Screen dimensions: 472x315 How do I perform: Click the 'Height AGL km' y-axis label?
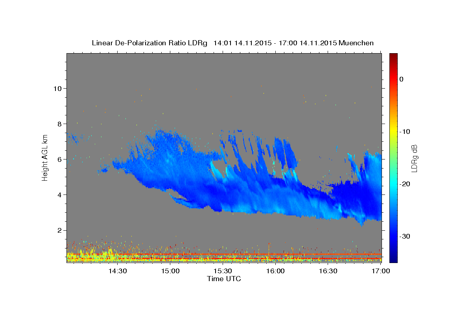click(45, 157)
